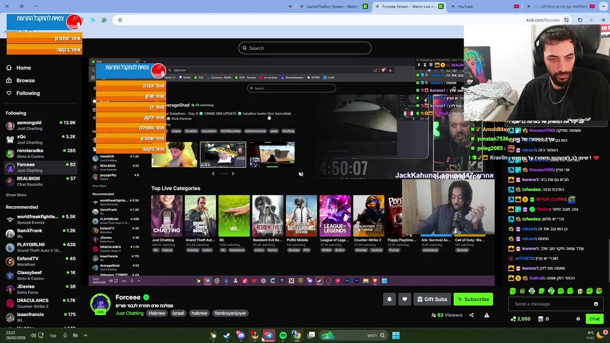The image size is (610, 343).
Task: Click the Gift Subs button
Action: [432, 299]
